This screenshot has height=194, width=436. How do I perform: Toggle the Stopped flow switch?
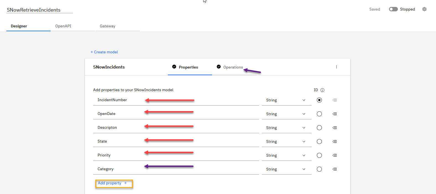[393, 9]
